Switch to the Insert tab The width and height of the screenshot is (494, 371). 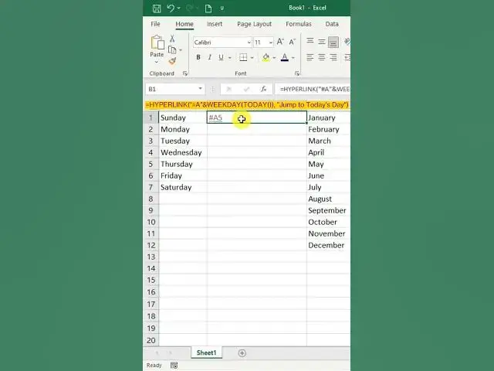pyautogui.click(x=215, y=24)
